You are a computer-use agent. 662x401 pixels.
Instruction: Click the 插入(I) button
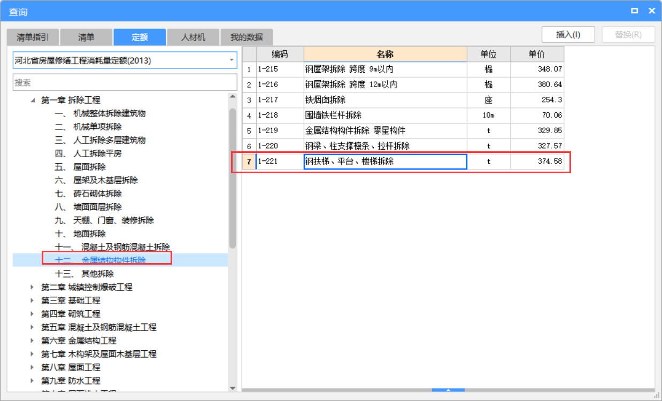pyautogui.click(x=568, y=35)
